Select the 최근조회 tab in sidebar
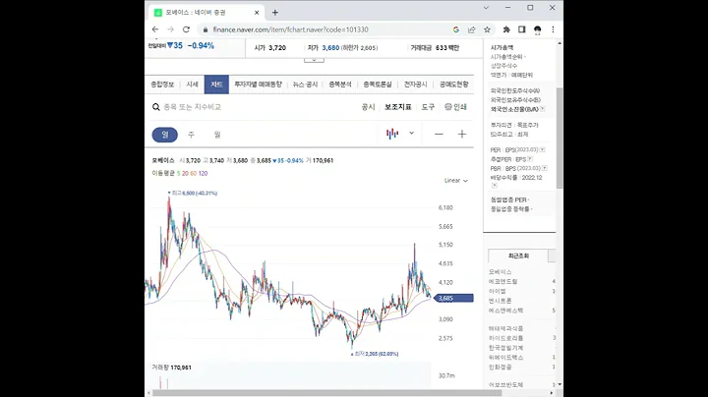This screenshot has width=708, height=397. 518,255
